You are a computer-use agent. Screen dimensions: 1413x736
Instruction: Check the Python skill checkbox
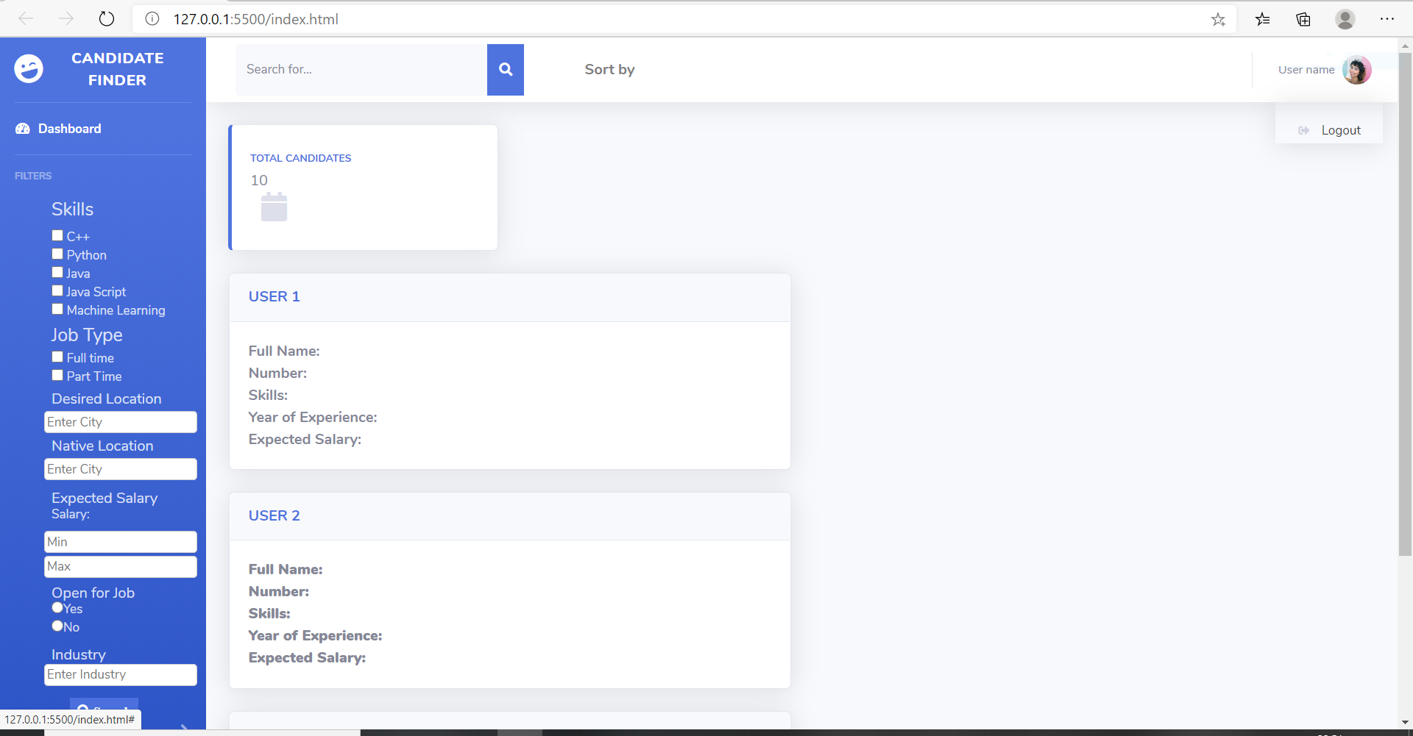pyautogui.click(x=57, y=254)
